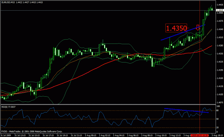Click the 1.4285 price axis label
This screenshot has height=137, width=224.
[220, 46]
